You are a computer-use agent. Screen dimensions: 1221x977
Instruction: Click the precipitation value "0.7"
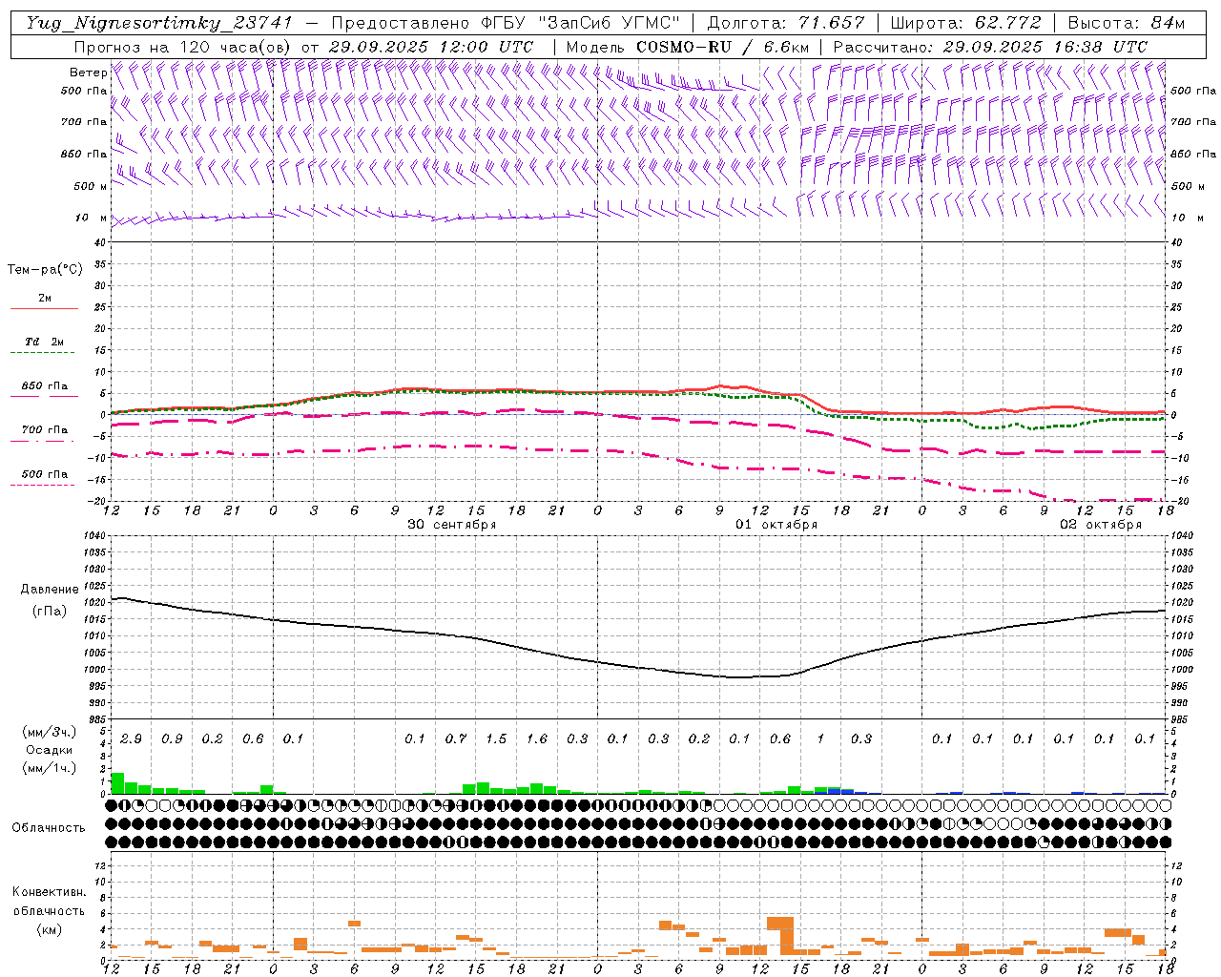(x=456, y=739)
